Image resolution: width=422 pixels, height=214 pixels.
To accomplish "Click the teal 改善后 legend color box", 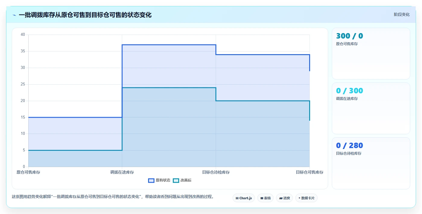I will [176, 180].
